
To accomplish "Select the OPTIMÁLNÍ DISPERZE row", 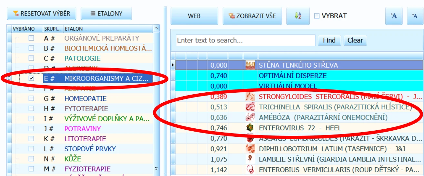I will click(x=297, y=76).
